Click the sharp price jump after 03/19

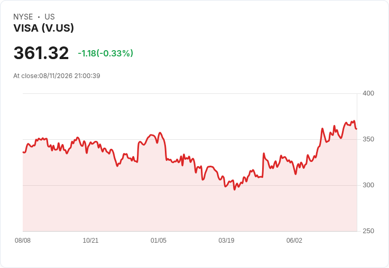(263, 165)
